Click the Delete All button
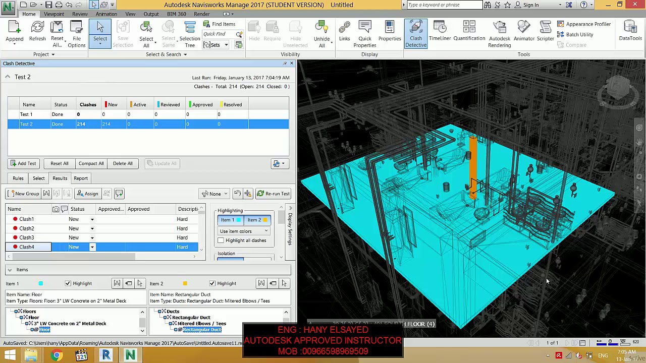Screen dimensions: 646x363 tap(123, 163)
